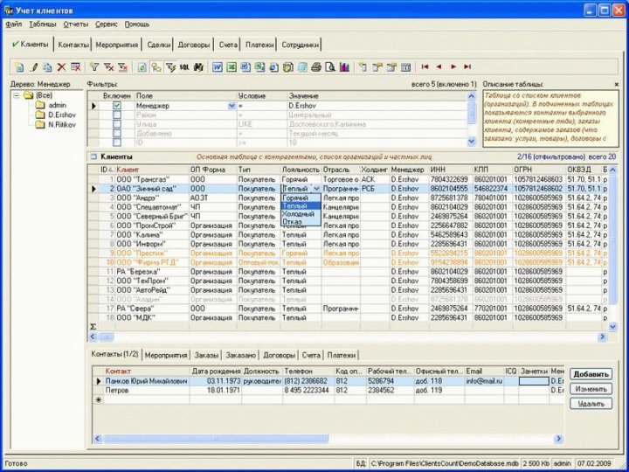Click the columns settings toolbar icon
The image size is (629, 472).
pos(405,67)
